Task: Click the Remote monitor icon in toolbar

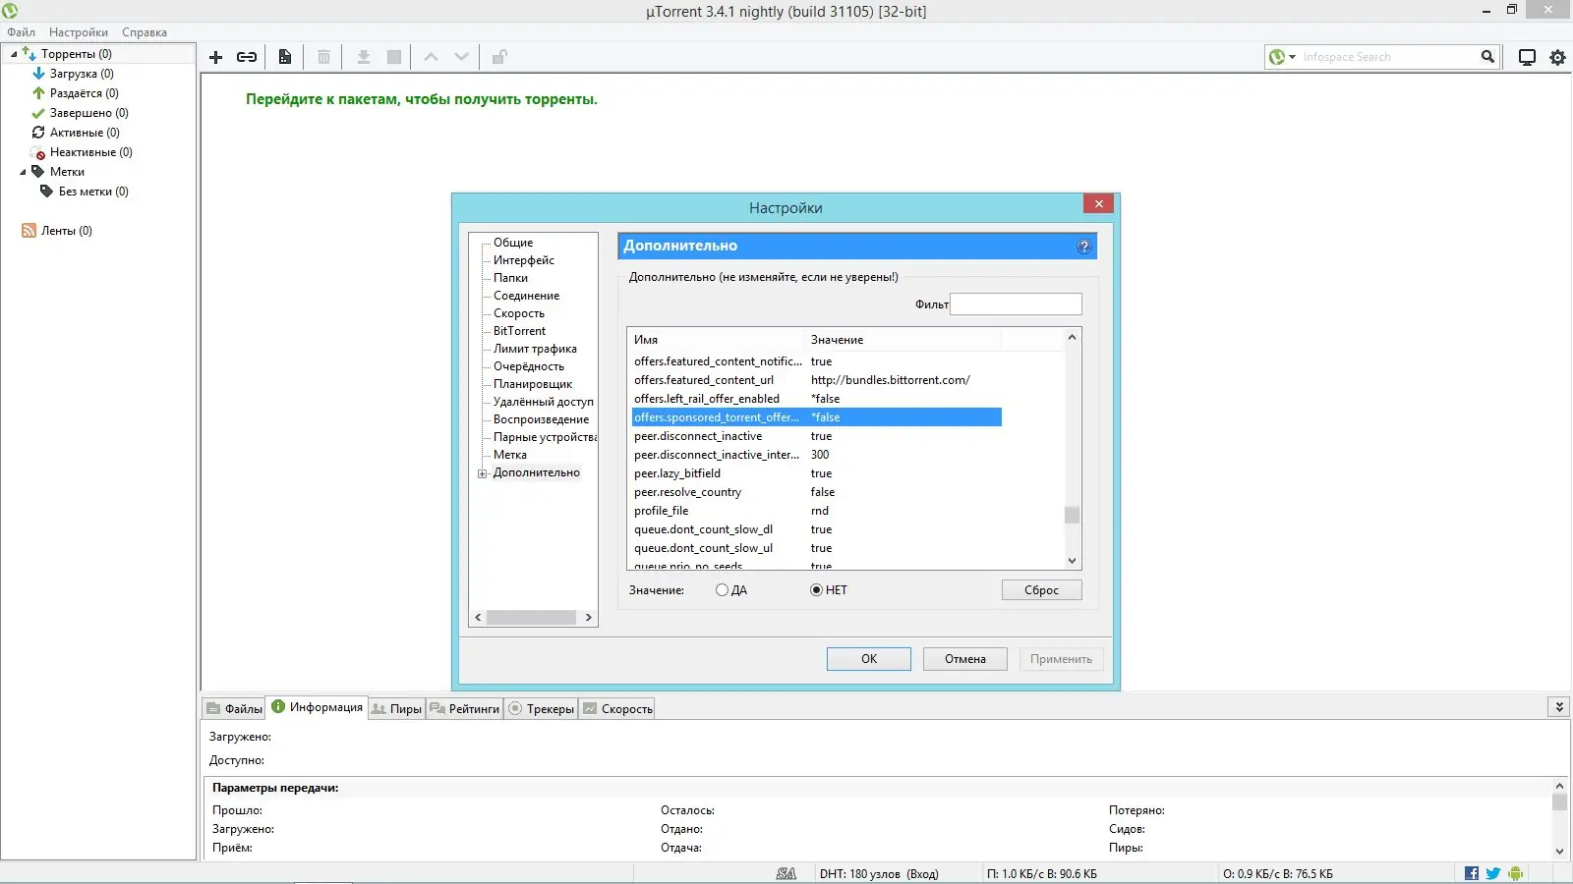Action: 1527,57
